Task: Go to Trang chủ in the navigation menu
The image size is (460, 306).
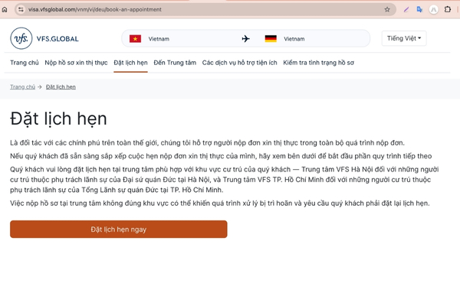Action: (x=25, y=63)
